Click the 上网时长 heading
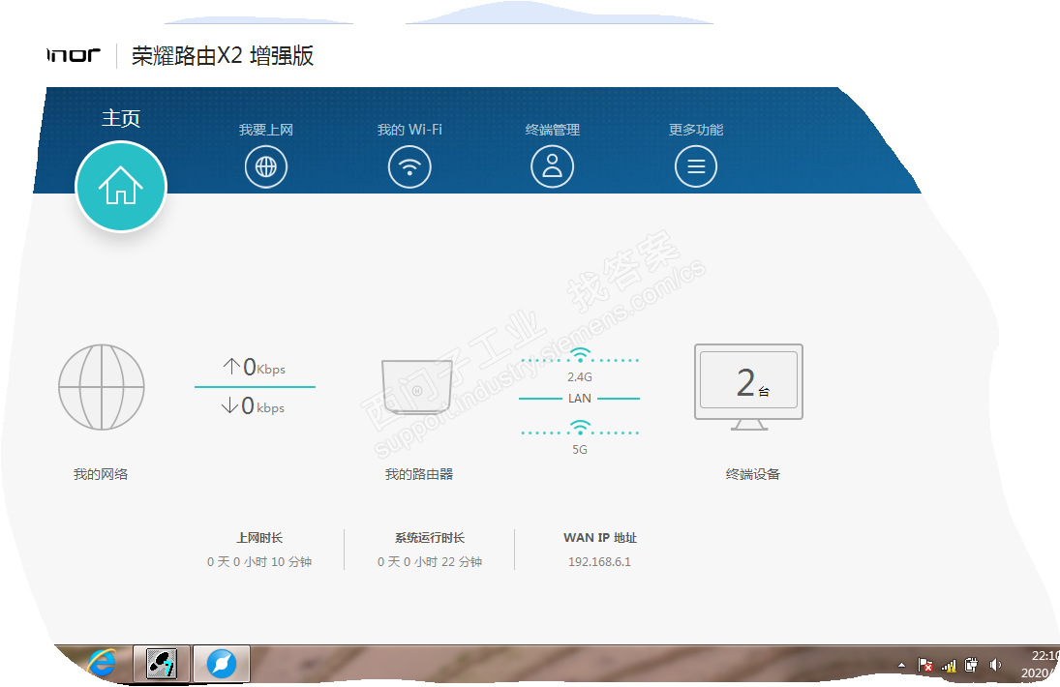This screenshot has height=687, width=1060. point(259,538)
